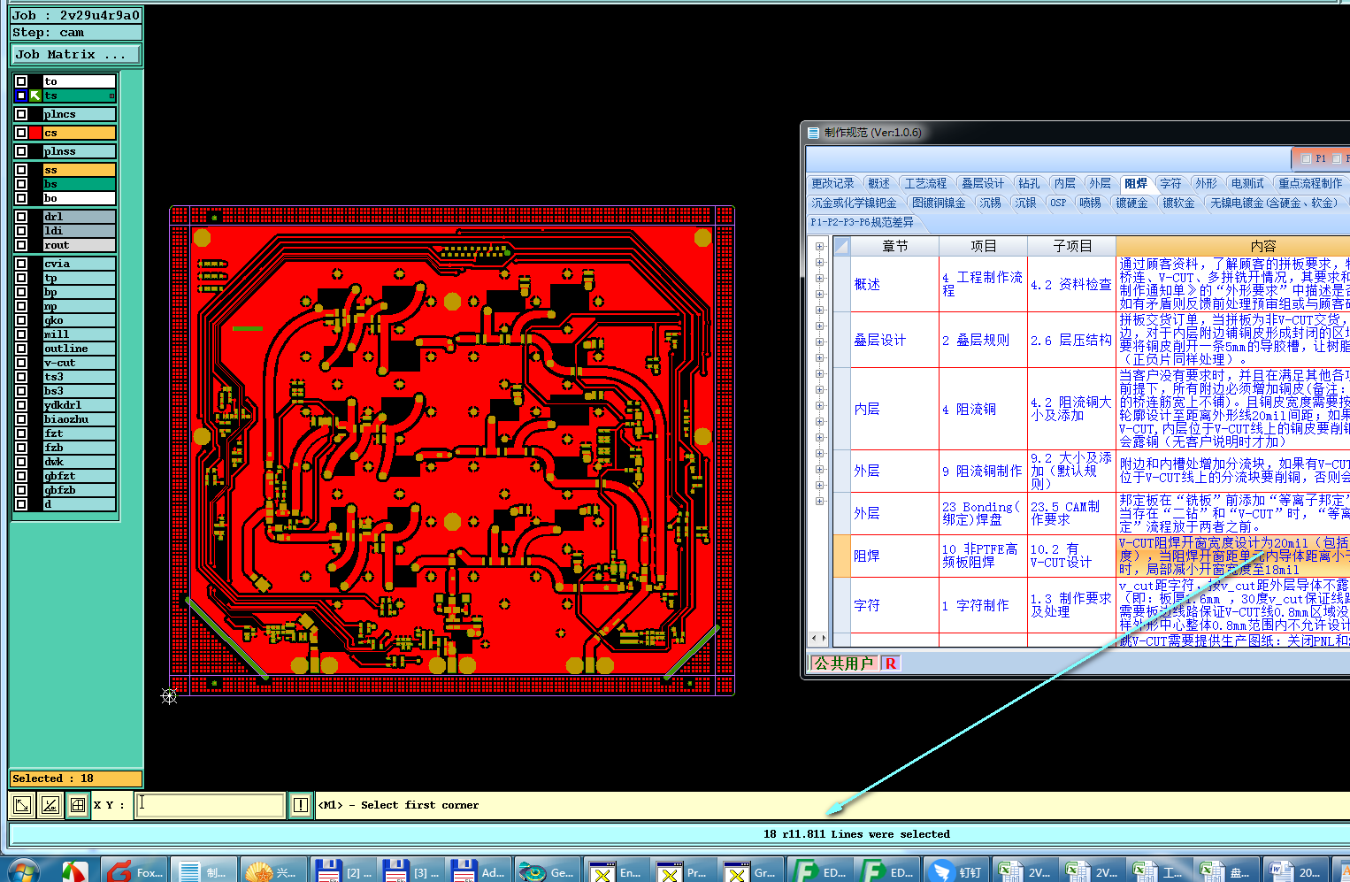The image size is (1350, 882).
Task: Expand the 内层 row tree node
Action: coord(820,405)
